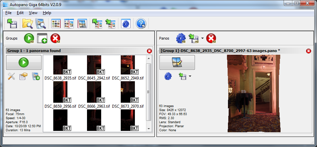
Task: Render this panorama with the small gear icon
Action: [x=168, y=77]
